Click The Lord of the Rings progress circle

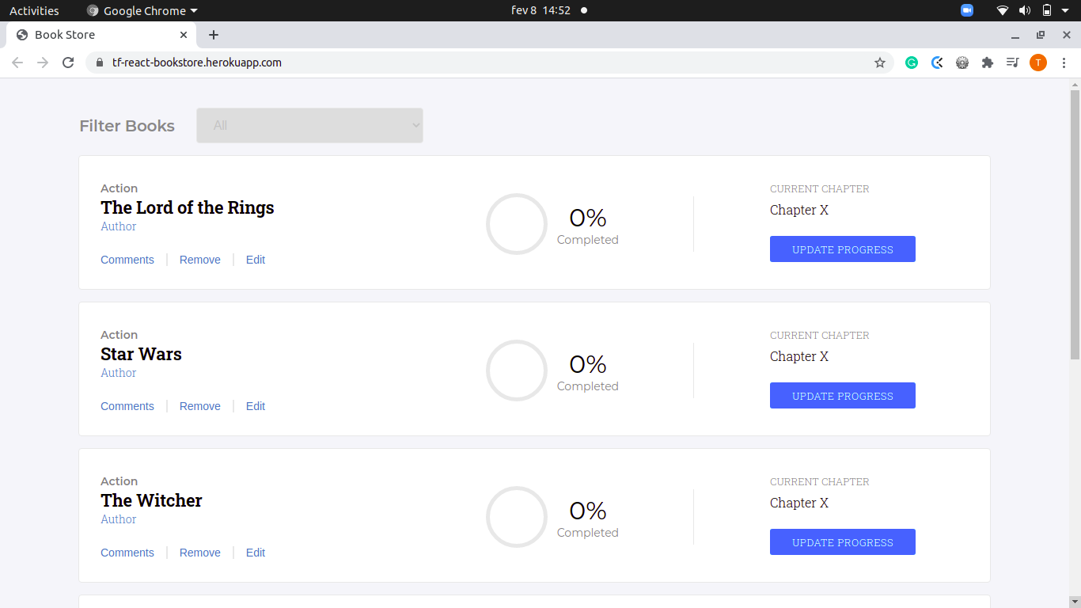517,224
